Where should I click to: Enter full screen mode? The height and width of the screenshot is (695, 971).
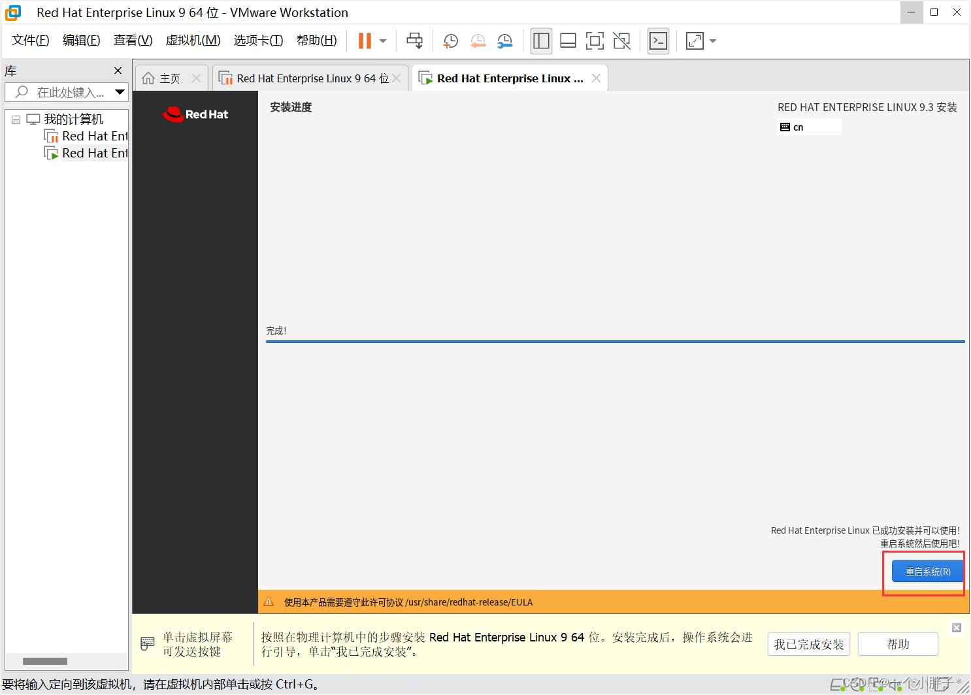(595, 40)
